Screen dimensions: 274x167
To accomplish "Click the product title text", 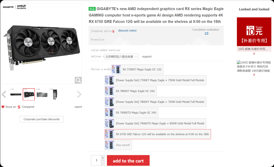I will tap(156, 15).
